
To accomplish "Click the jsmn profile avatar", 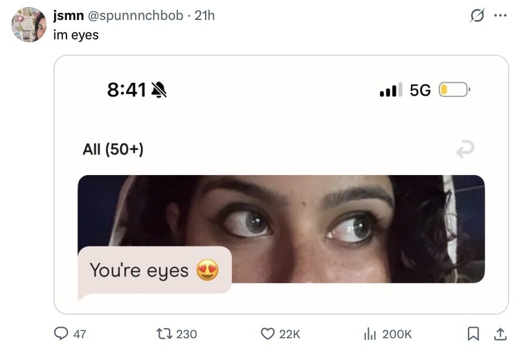I will (x=29, y=25).
